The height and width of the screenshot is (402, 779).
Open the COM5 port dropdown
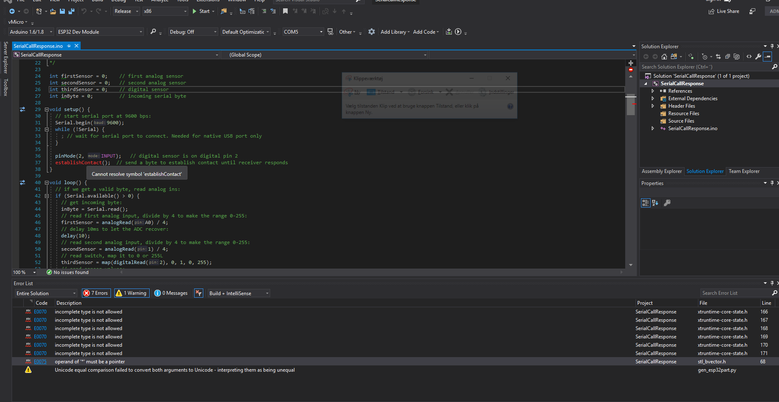click(303, 32)
